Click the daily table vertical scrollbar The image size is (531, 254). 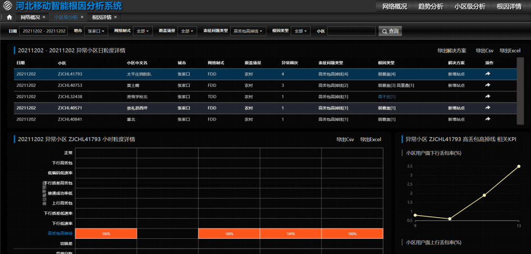tap(521, 91)
